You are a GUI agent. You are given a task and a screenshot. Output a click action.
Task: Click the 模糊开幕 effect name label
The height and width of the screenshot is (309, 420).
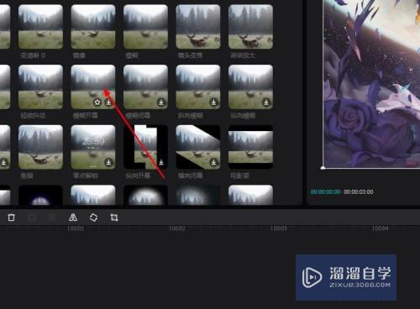click(x=85, y=116)
